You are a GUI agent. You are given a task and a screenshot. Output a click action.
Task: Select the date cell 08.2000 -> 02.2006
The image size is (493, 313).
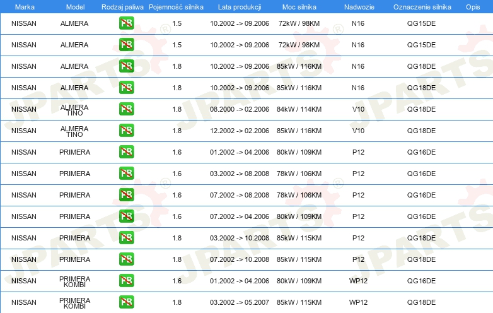pos(240,109)
